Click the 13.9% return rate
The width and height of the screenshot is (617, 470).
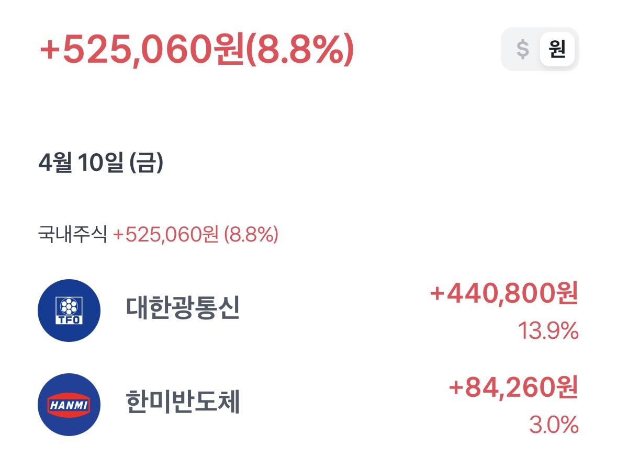pyautogui.click(x=548, y=330)
